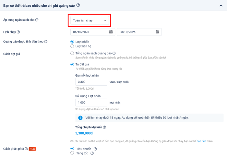Click help icon beside Quảng cáo được tính tiền theo
The image size is (227, 160).
pos(46,42)
